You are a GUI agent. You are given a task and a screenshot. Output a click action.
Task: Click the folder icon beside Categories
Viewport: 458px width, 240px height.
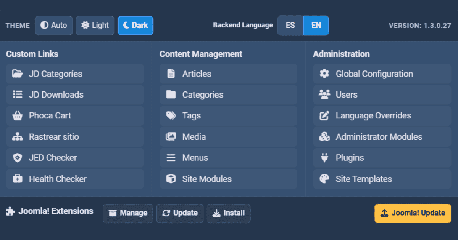tap(171, 94)
